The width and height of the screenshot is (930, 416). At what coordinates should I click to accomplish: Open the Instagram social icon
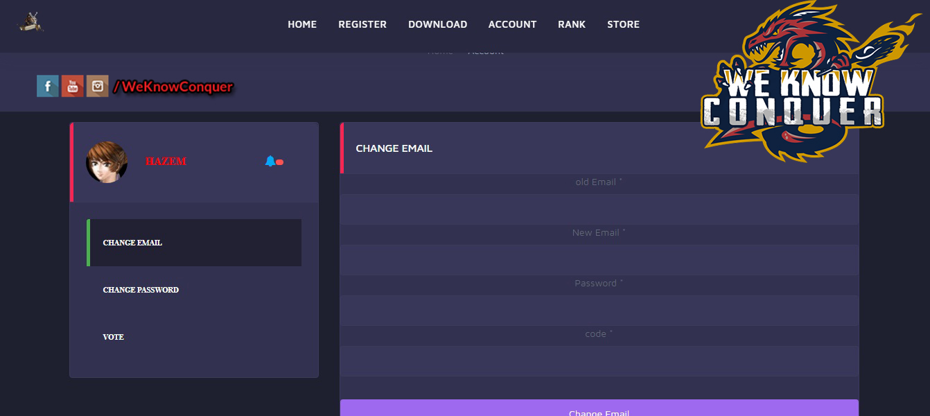[98, 86]
